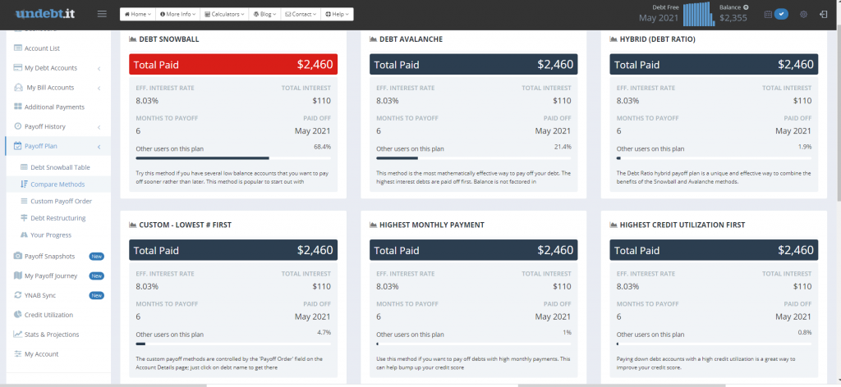841x387 pixels.
Task: Click the logout icon in the top right
Action: pos(823,15)
